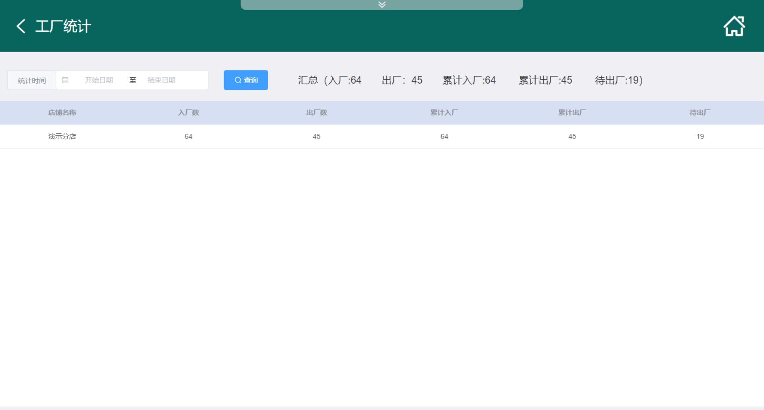Click the 至 separator in date range
The width and height of the screenshot is (764, 410).
pyautogui.click(x=133, y=80)
